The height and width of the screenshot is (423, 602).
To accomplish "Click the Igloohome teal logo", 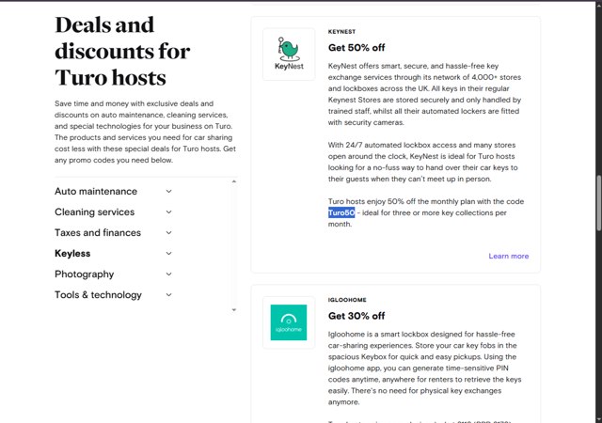I will pos(289,322).
